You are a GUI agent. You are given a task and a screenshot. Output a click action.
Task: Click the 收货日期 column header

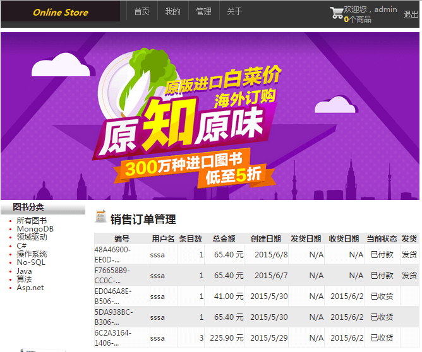click(344, 238)
